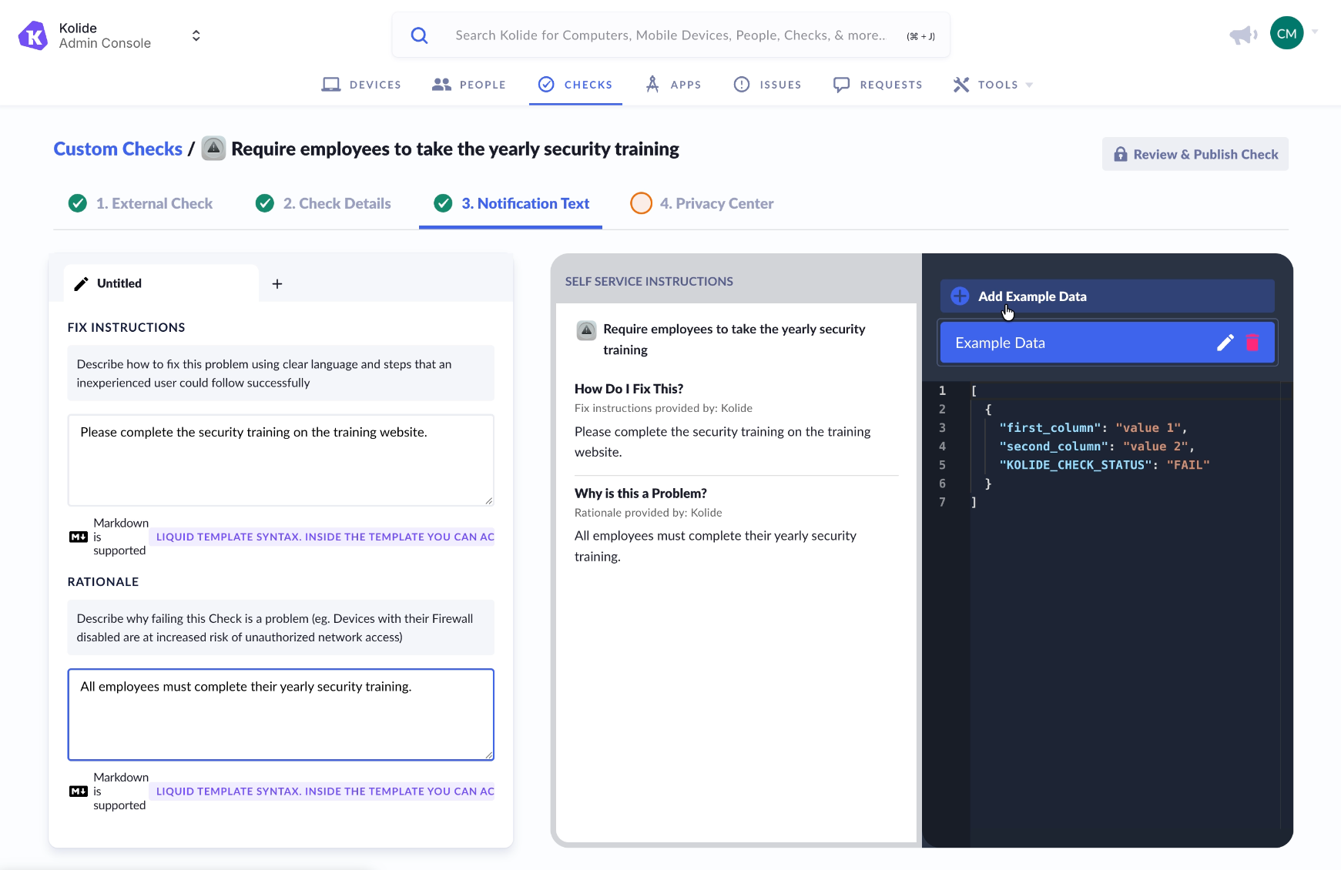Click the pencil icon on the Untitled tab

[80, 283]
